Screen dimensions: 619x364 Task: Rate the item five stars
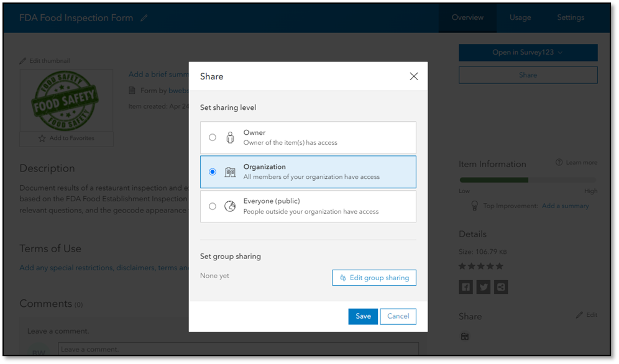498,265
